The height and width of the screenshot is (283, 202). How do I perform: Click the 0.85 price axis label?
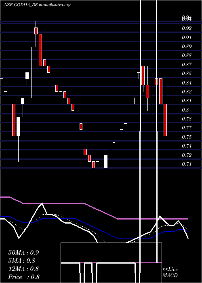click(187, 74)
